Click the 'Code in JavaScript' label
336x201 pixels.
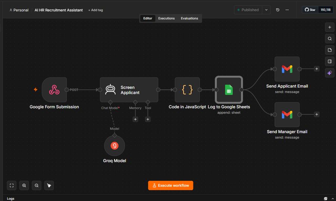(187, 107)
